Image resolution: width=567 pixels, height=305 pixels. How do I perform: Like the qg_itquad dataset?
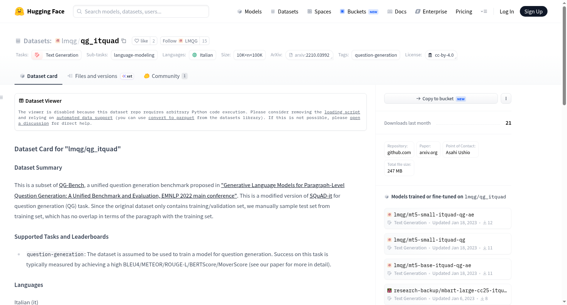tap(141, 41)
